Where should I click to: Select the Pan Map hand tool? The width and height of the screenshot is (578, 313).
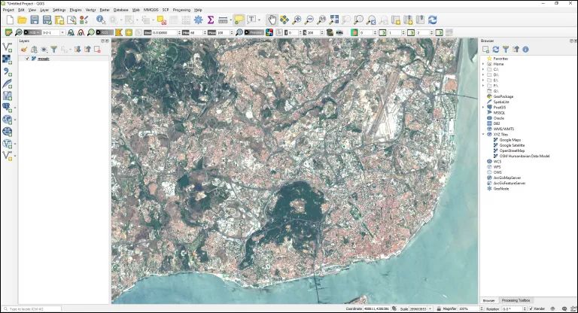[x=272, y=20]
